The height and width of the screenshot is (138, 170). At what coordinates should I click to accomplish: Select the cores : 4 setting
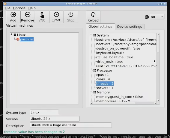coord(103,79)
